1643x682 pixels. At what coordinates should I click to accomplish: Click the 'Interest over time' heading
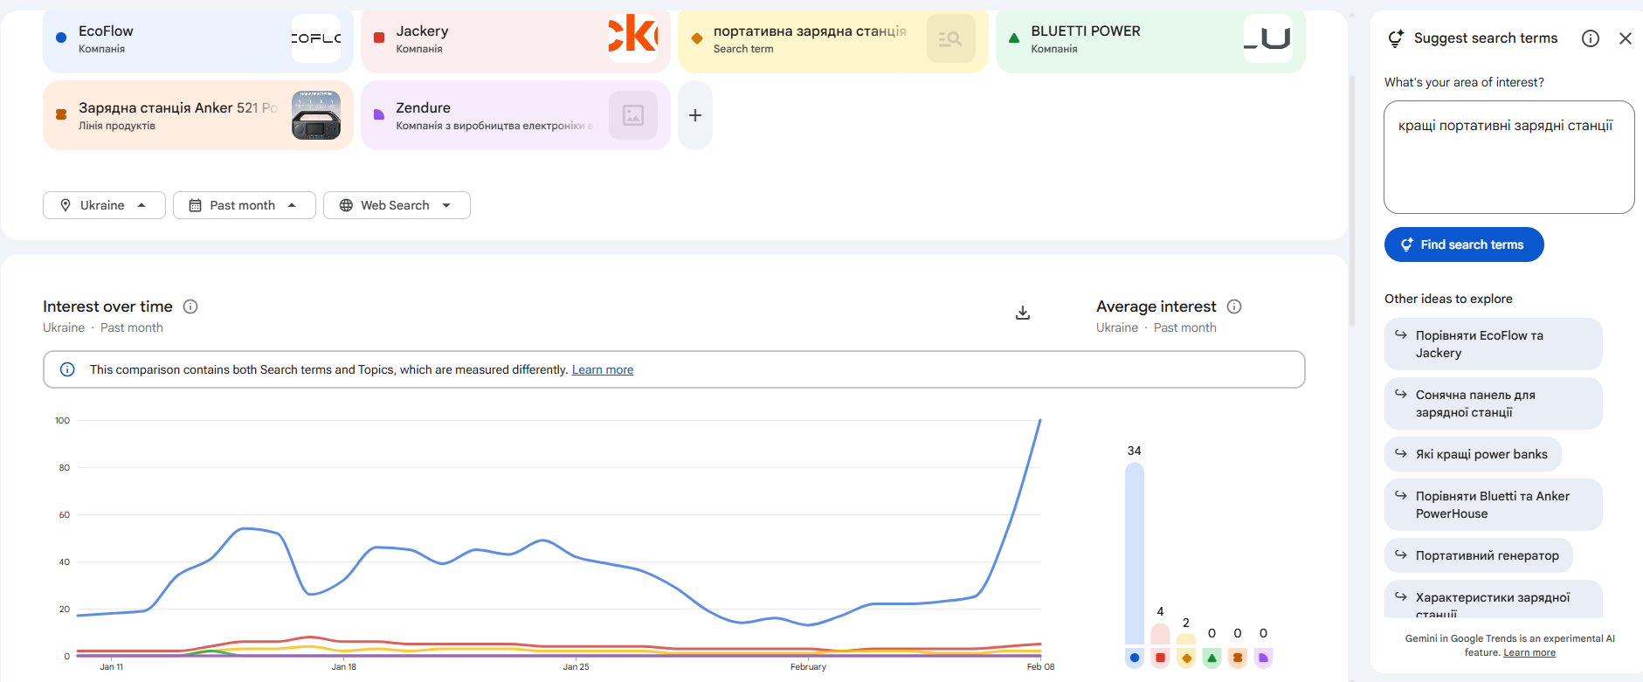click(x=107, y=307)
